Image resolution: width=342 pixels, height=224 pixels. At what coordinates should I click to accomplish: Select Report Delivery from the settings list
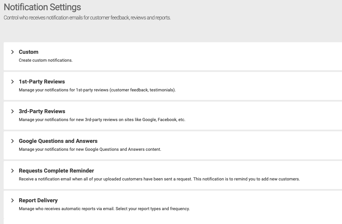38,200
